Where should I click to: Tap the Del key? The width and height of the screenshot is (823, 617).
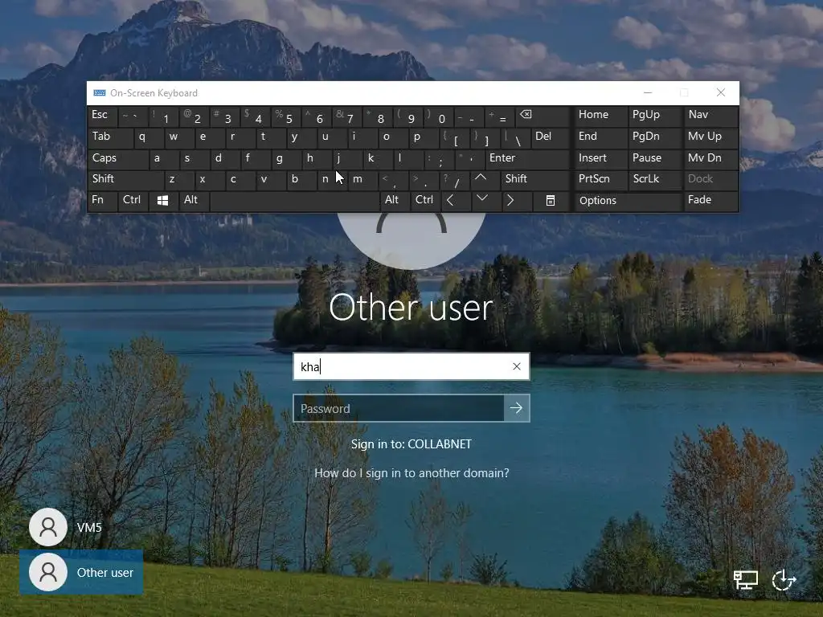(551, 137)
